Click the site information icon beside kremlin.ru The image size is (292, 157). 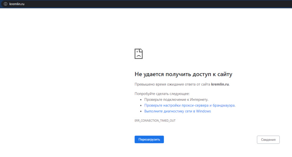[x=6, y=4]
